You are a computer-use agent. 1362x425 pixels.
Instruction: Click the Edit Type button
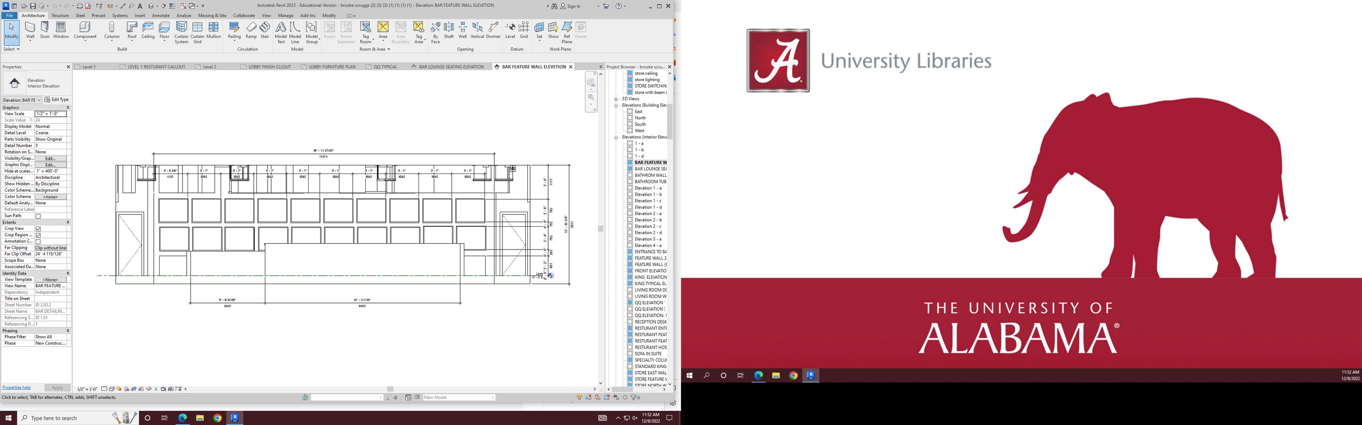click(57, 100)
